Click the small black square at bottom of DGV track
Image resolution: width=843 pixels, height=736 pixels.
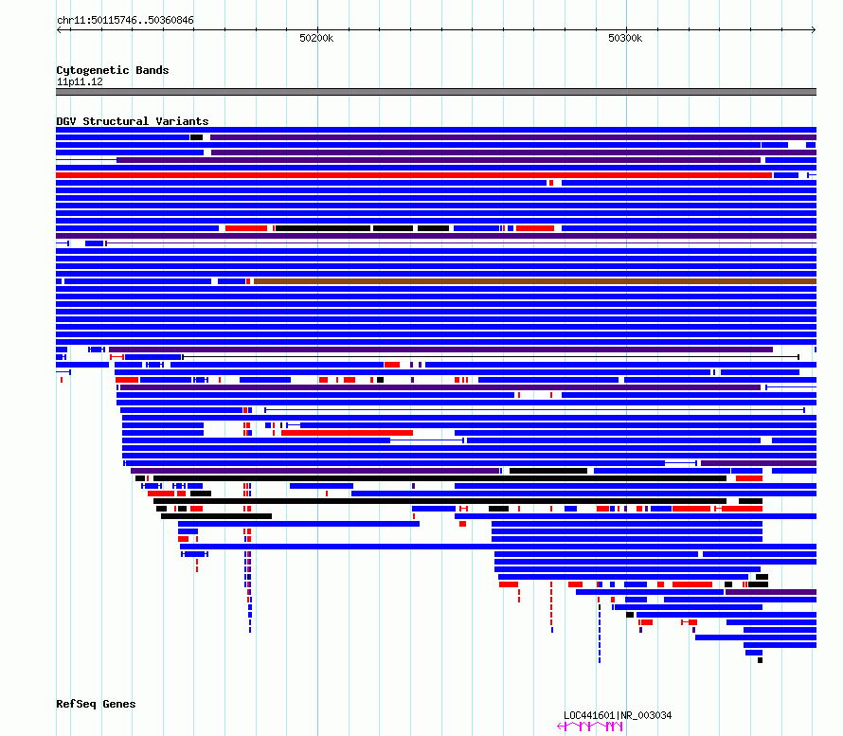tap(760, 660)
